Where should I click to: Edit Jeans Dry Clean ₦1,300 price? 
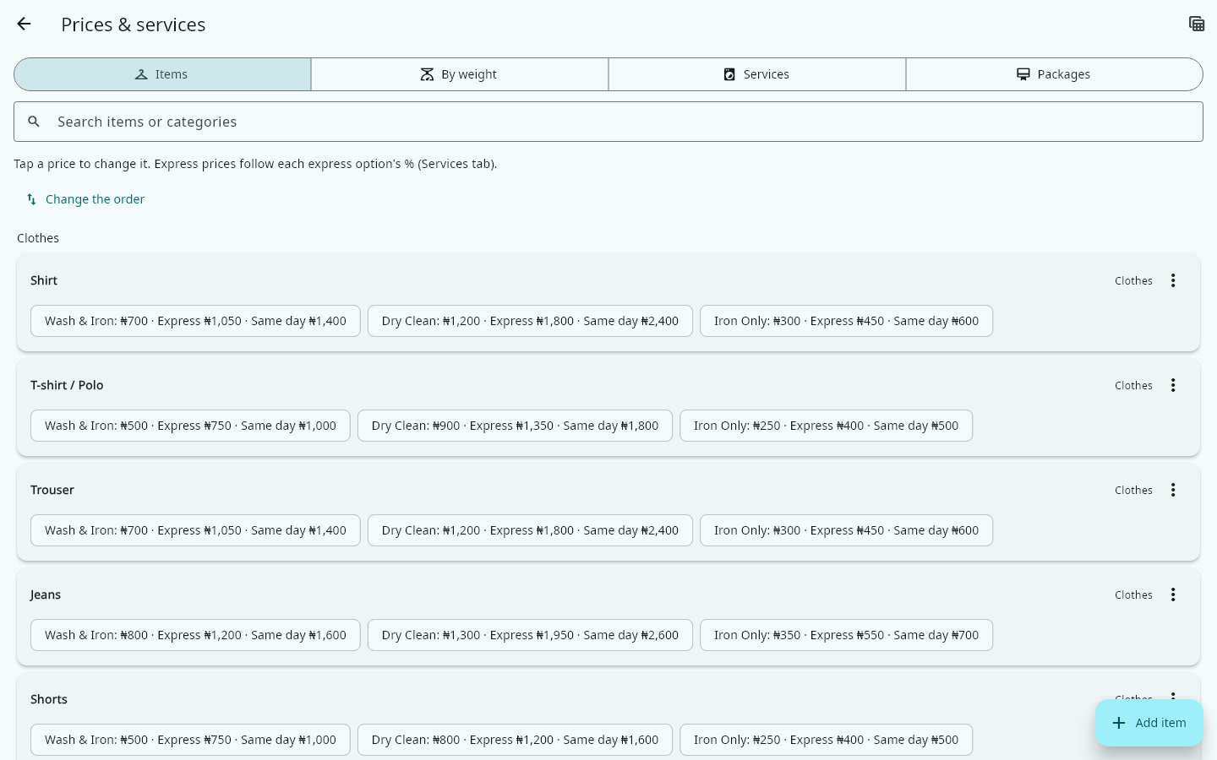(530, 635)
